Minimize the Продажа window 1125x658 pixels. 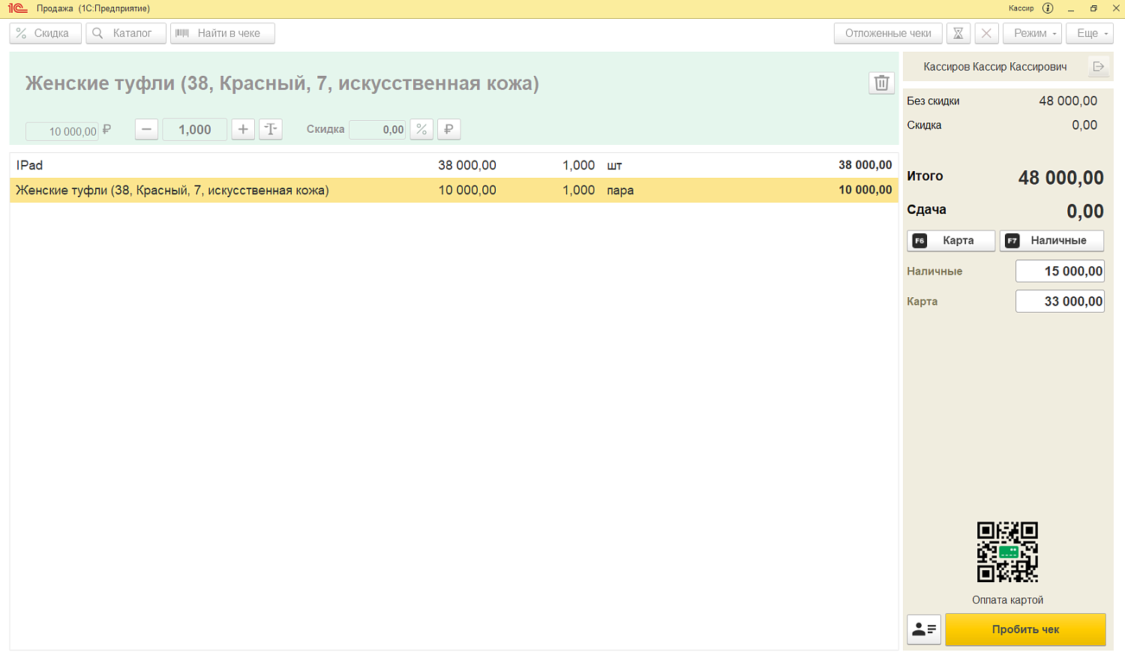coord(1071,8)
